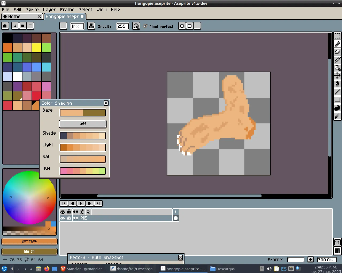Select the Move tool
This screenshot has height=273, width=342.
tap(337, 76)
